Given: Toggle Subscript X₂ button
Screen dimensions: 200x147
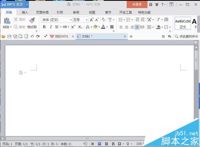Looking at the screenshot, I should click(80, 27).
